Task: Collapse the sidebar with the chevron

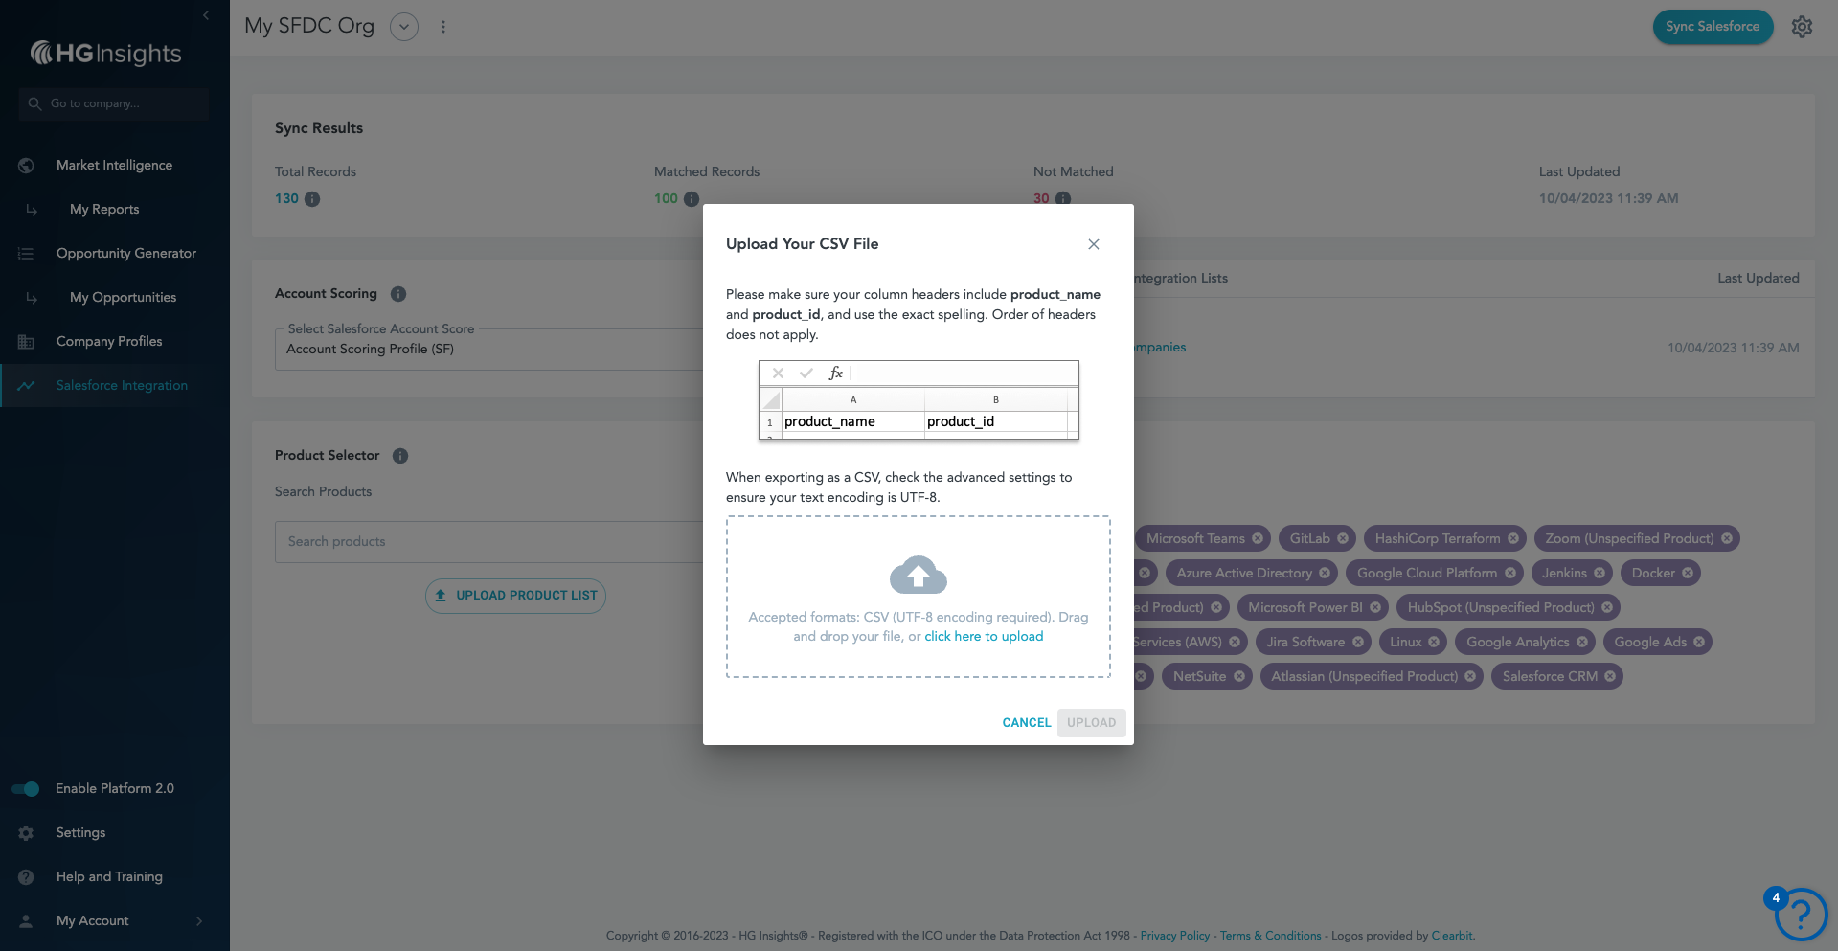Action: pyautogui.click(x=206, y=15)
